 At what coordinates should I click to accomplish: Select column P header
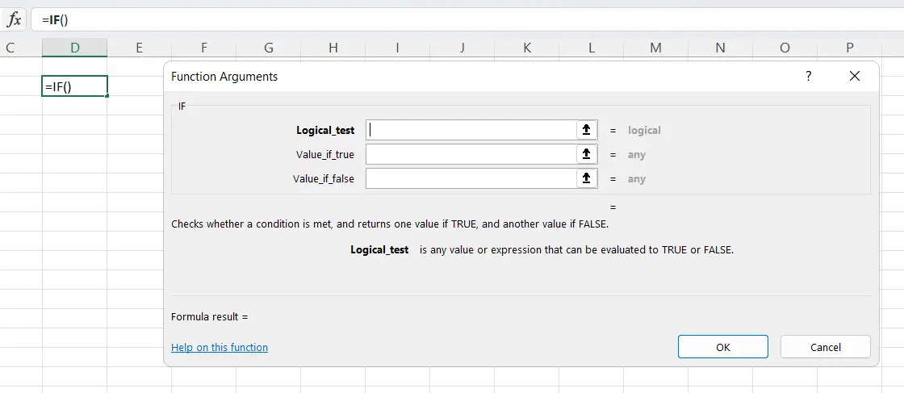(x=849, y=48)
